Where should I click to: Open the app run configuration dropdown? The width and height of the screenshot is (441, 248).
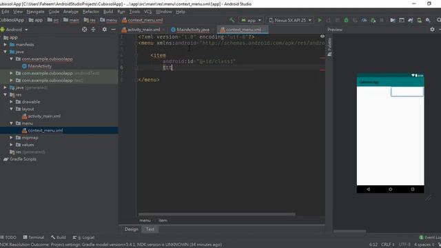pos(251,20)
